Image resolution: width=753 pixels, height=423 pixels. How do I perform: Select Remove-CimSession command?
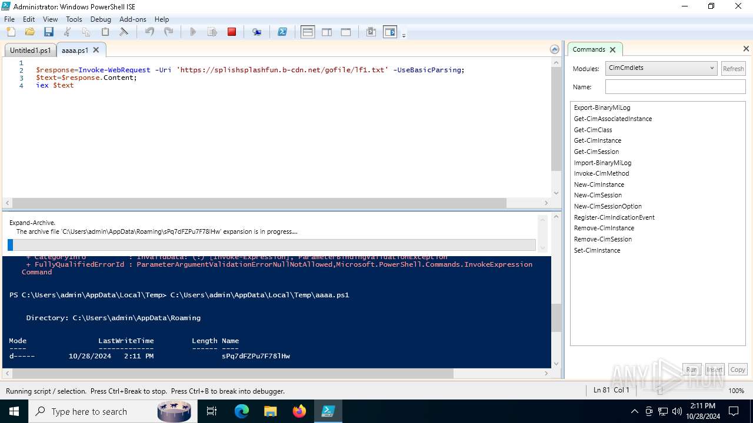pyautogui.click(x=603, y=239)
